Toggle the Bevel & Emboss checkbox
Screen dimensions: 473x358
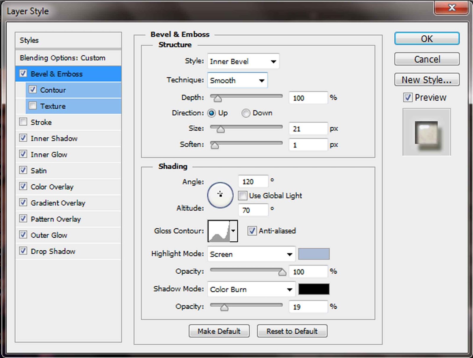[23, 73]
